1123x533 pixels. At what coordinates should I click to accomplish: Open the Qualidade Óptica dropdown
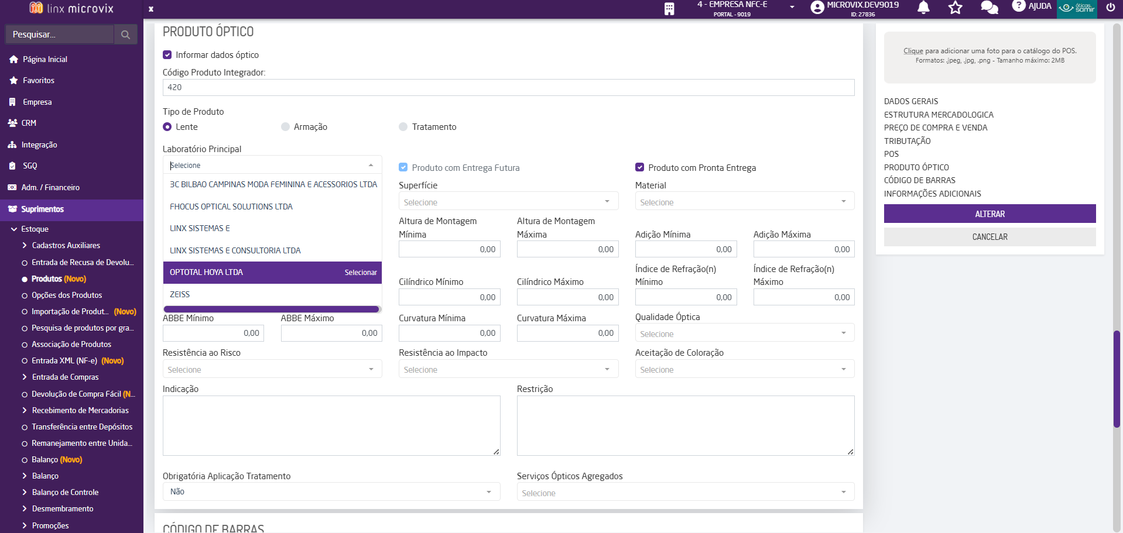[x=744, y=333]
